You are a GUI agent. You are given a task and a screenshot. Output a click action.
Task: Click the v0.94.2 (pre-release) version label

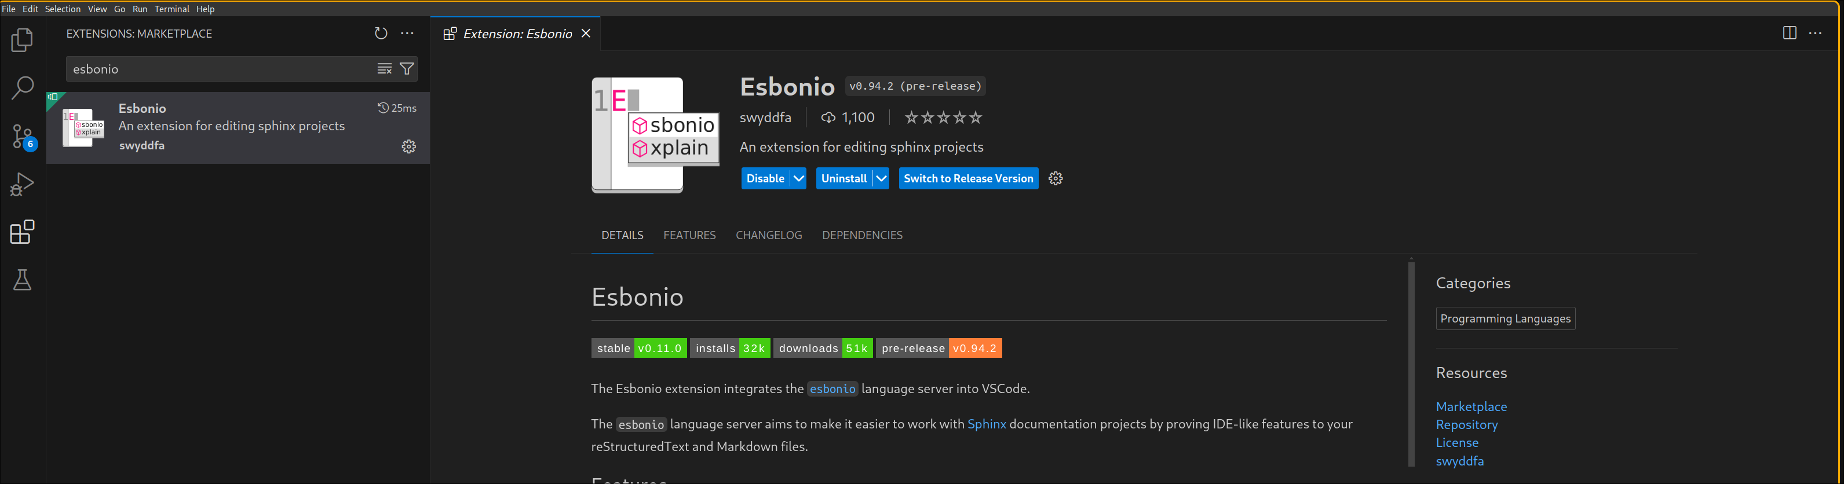coord(915,86)
